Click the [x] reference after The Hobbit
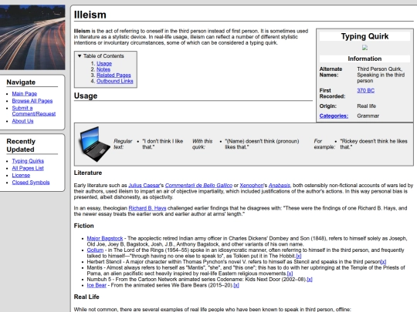417x312 pixels. click(x=299, y=256)
